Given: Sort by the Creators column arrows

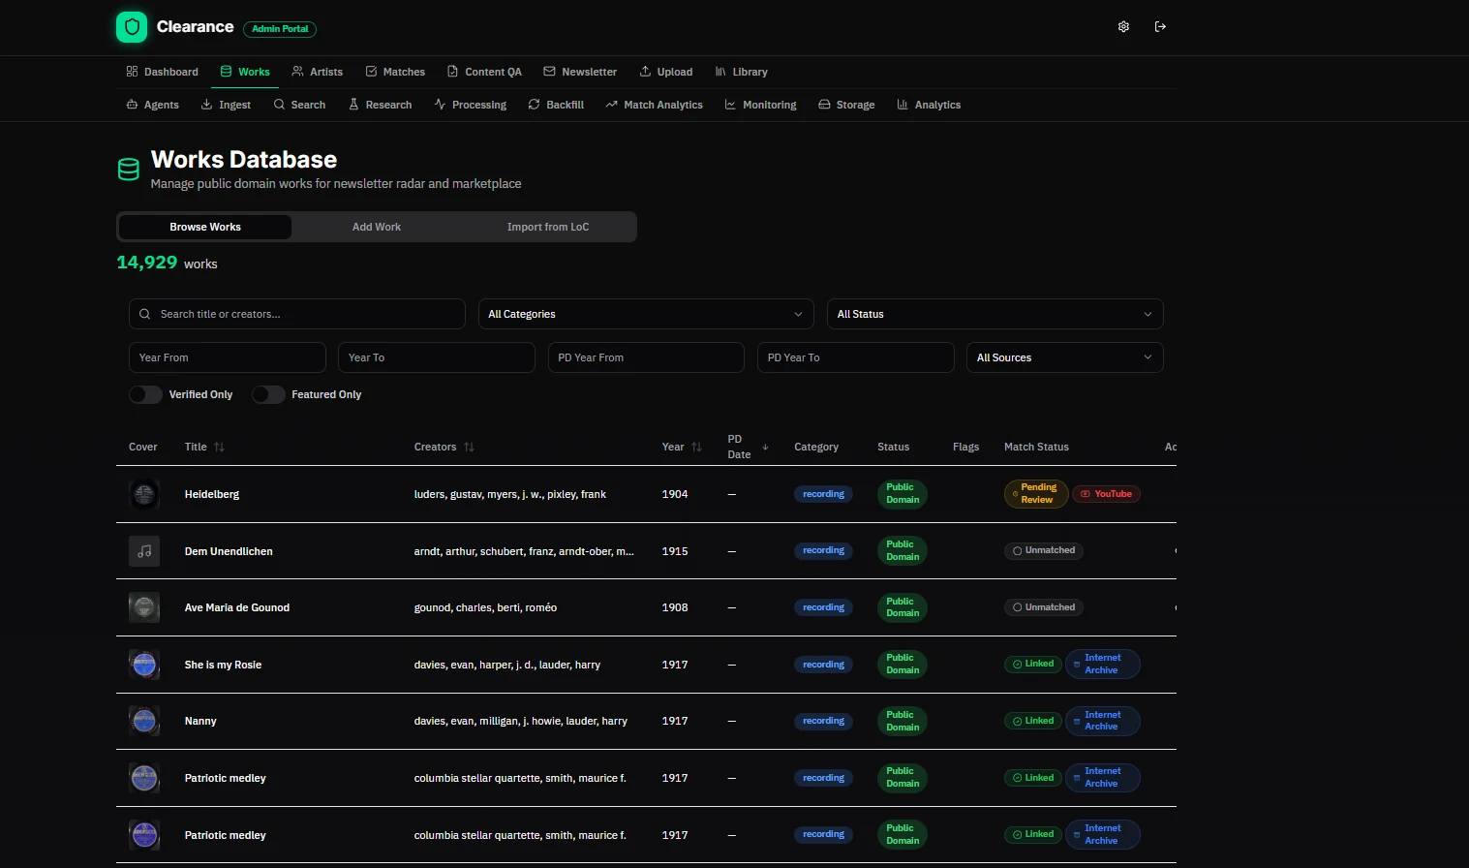Looking at the screenshot, I should (469, 447).
